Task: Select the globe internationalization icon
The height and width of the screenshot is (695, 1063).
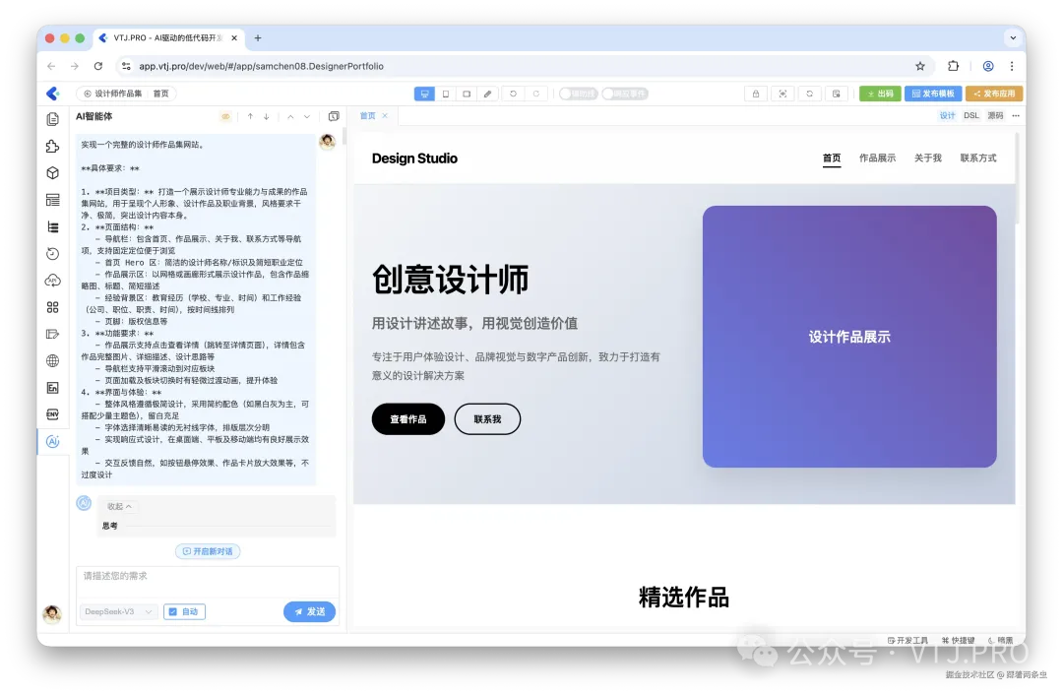Action: (52, 360)
